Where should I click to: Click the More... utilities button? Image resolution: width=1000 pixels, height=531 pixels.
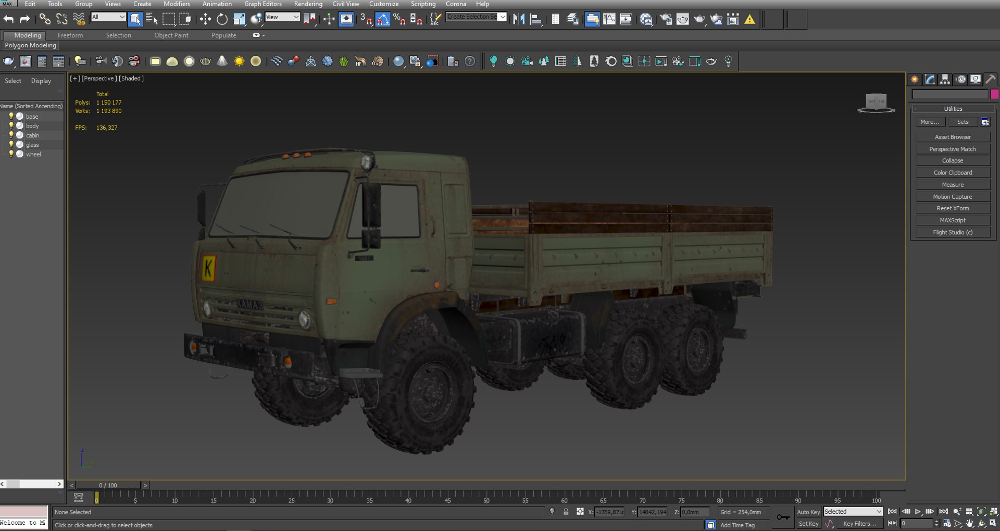coord(930,122)
